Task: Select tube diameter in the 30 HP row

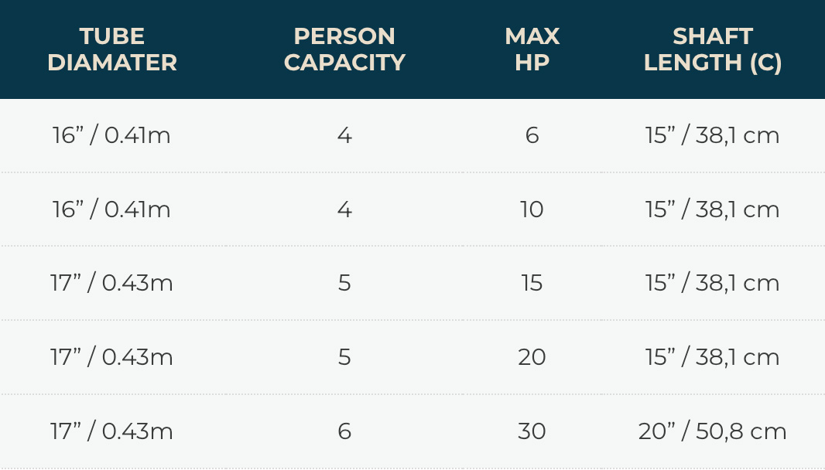Action: 111,431
